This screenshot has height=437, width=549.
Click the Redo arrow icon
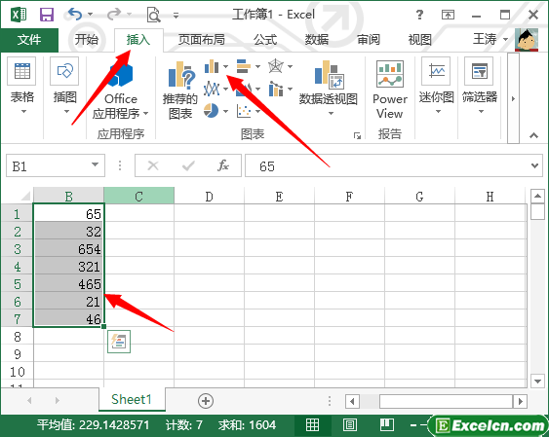coord(114,15)
